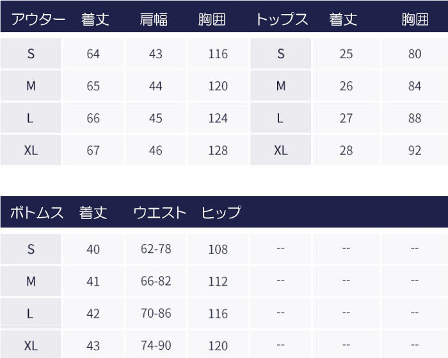Screen dimensions: 448x358
Task: Click the XL size label in ボトムス table
Action: coord(31,346)
